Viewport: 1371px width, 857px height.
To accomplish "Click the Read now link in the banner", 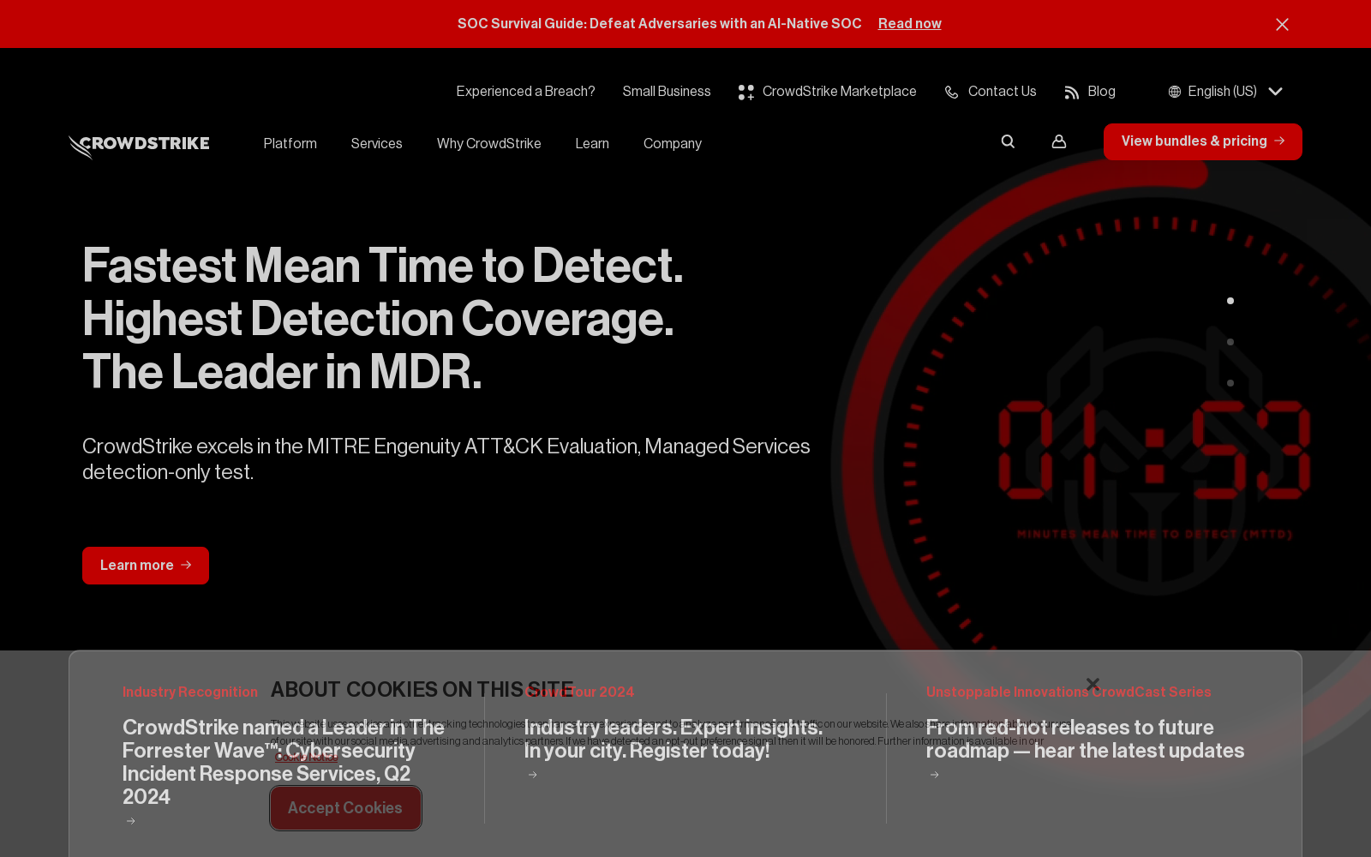I will click(910, 24).
